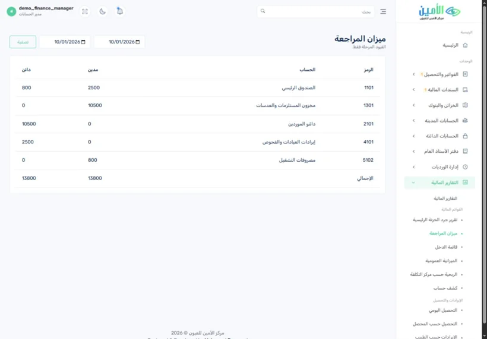Open التحصيل حسب المحصل report
Screen dimensions: 487x339
click(435, 324)
